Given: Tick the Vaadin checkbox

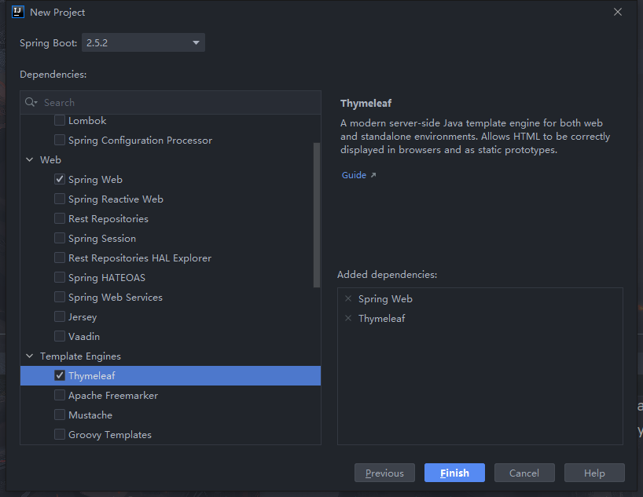Looking at the screenshot, I should [60, 336].
